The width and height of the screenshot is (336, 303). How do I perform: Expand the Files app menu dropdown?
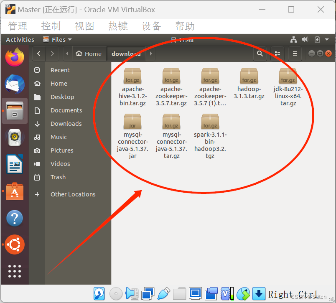point(57,40)
